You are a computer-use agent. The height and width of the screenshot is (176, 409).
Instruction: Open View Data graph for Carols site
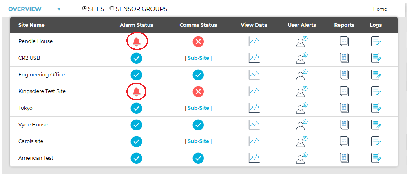click(x=254, y=141)
